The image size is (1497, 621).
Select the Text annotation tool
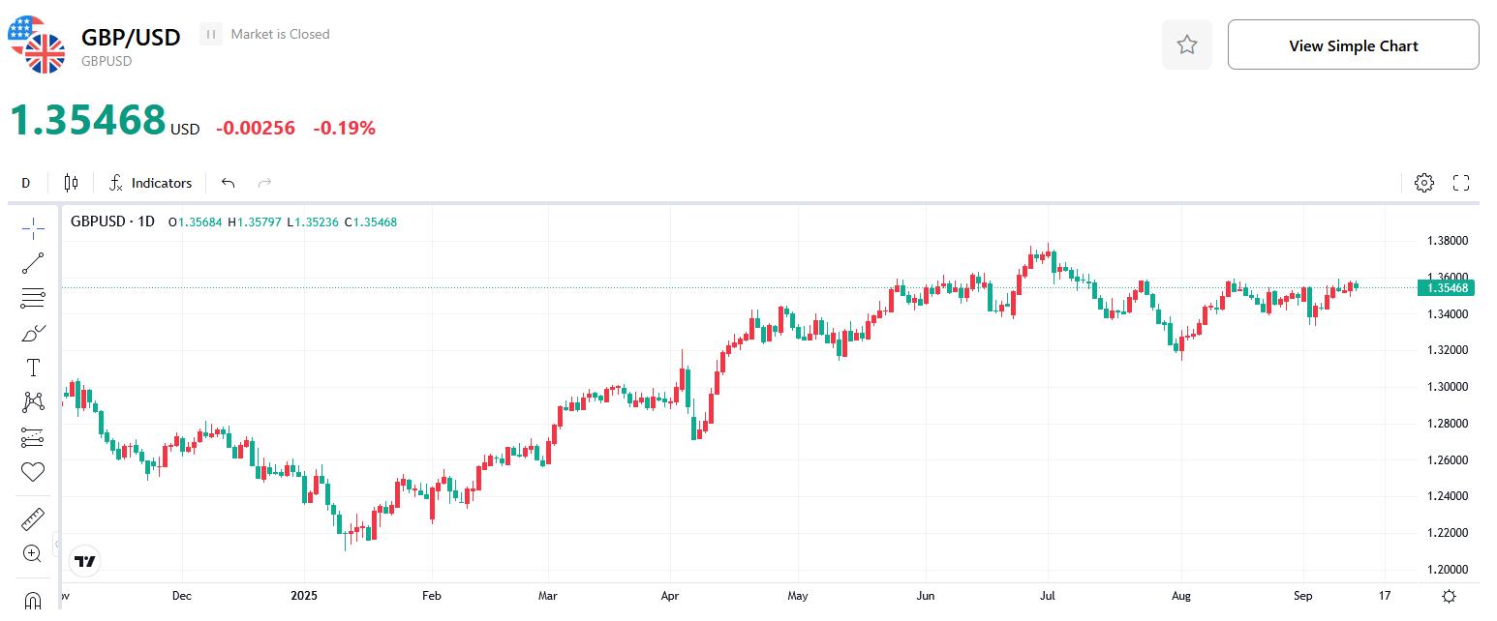33,367
